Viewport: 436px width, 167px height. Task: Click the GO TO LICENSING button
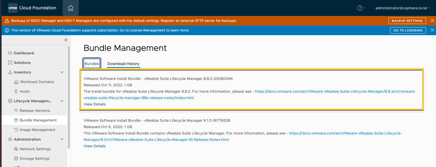pyautogui.click(x=408, y=30)
